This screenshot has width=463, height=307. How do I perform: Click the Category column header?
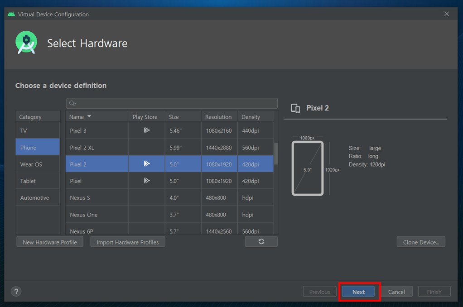[x=38, y=117]
